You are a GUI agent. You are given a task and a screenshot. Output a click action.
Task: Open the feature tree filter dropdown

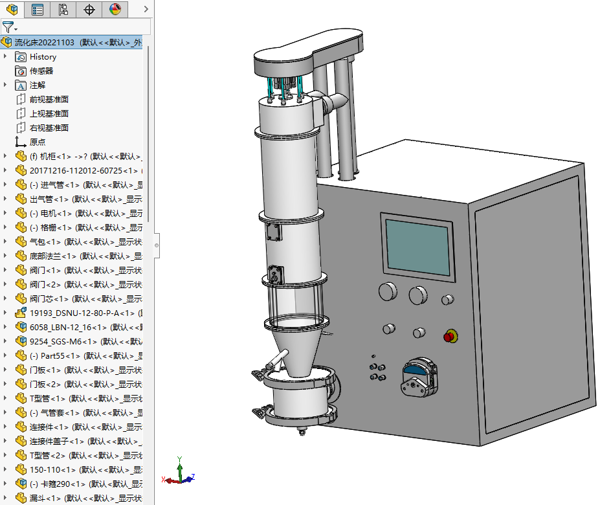[x=9, y=27]
